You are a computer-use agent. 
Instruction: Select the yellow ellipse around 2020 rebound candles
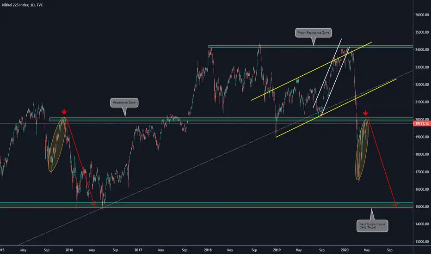tap(362, 150)
